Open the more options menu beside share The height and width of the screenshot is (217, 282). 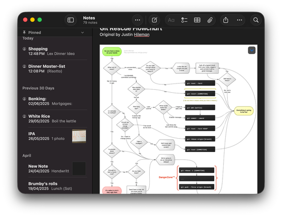(x=239, y=20)
